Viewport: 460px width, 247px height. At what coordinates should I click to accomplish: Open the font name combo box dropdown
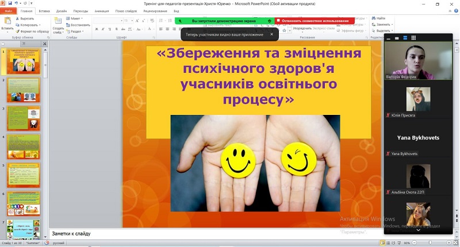tap(121, 21)
